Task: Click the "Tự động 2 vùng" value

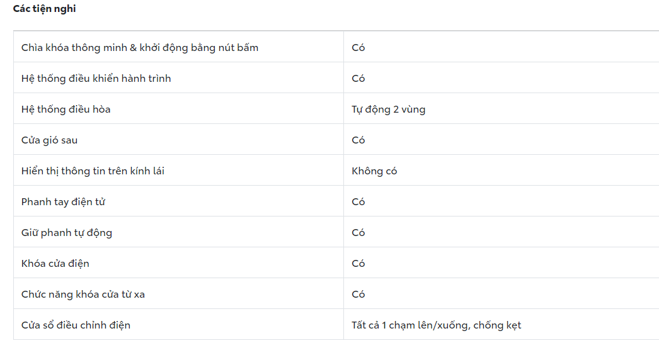Action: pos(388,110)
